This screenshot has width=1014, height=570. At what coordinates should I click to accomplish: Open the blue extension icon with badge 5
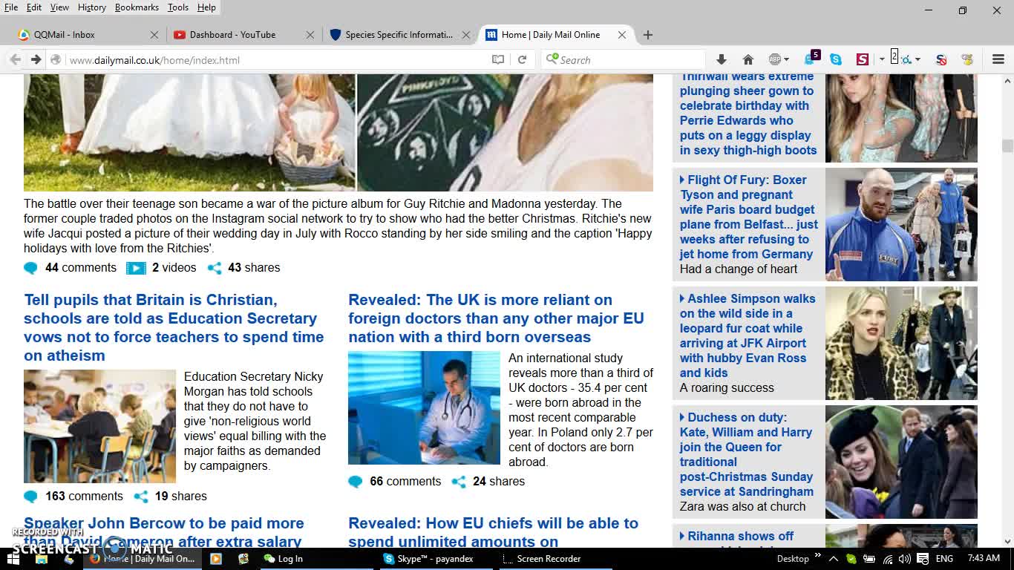click(811, 59)
